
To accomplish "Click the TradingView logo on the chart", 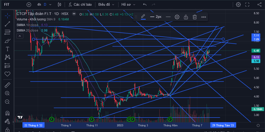I will tap(20, 117).
